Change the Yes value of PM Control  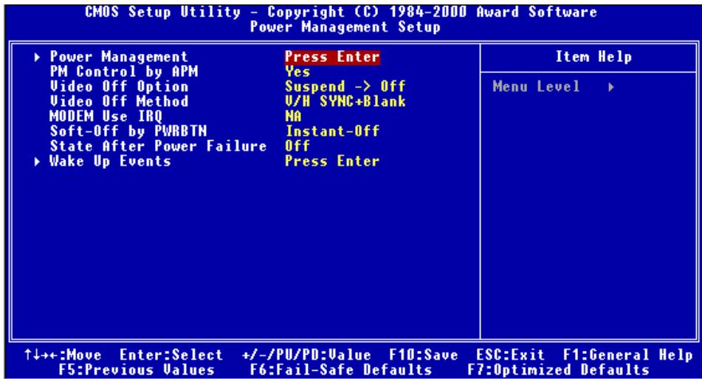click(x=297, y=72)
